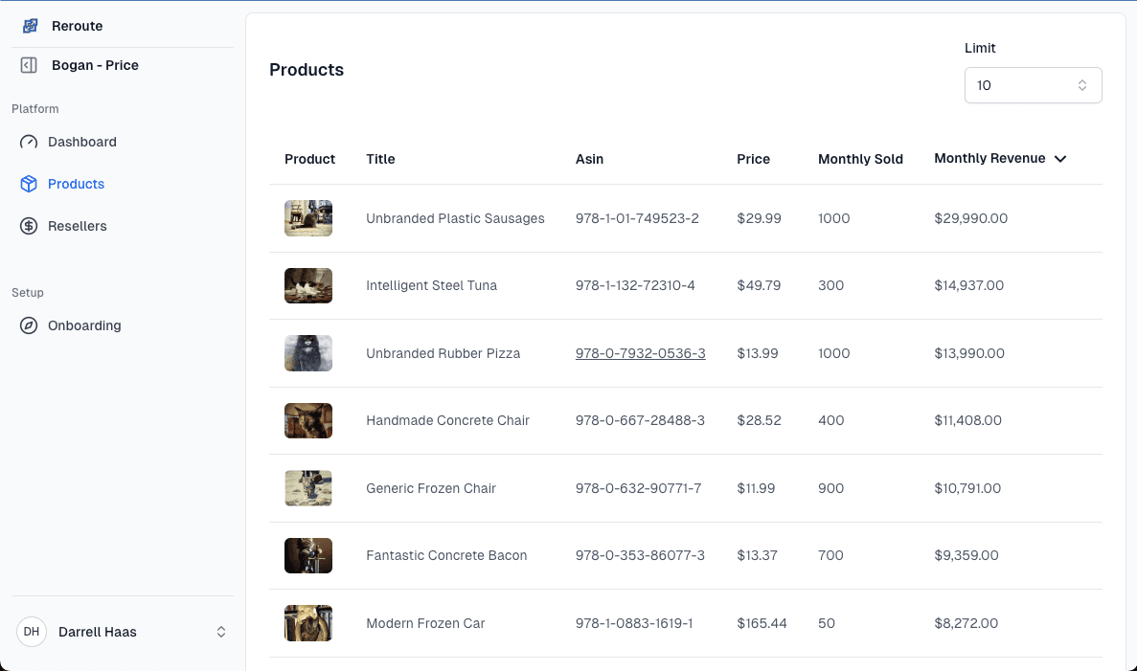The width and height of the screenshot is (1137, 671).
Task: Select Products in the Platform sidebar
Action: point(76,184)
